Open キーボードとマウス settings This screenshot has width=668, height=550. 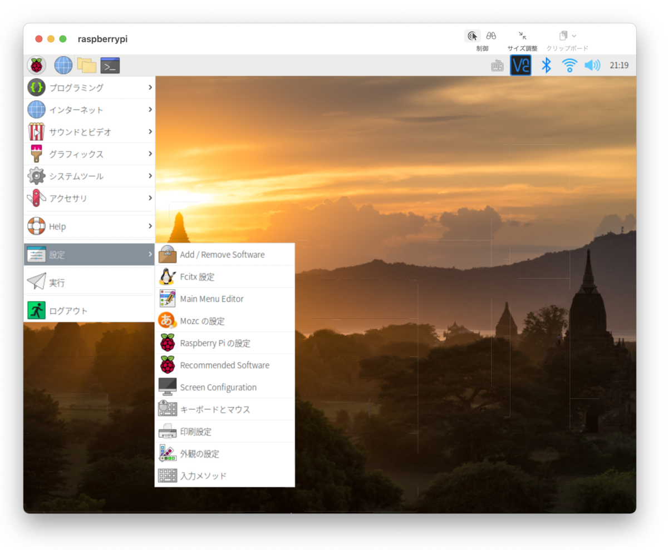coord(225,409)
